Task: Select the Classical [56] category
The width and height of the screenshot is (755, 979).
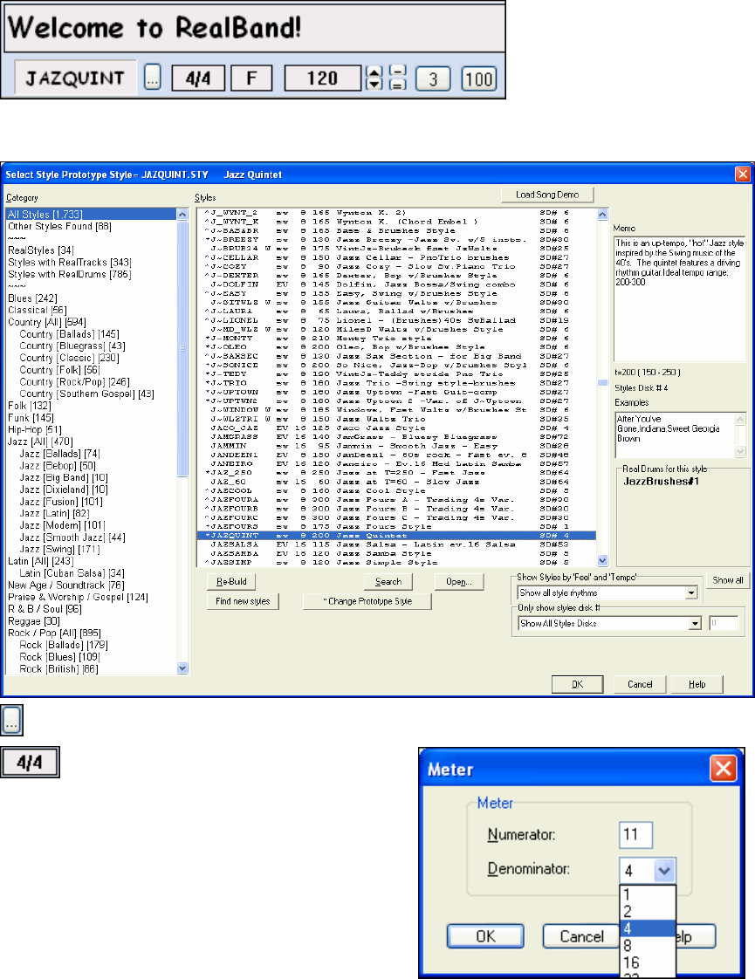Action: point(37,310)
